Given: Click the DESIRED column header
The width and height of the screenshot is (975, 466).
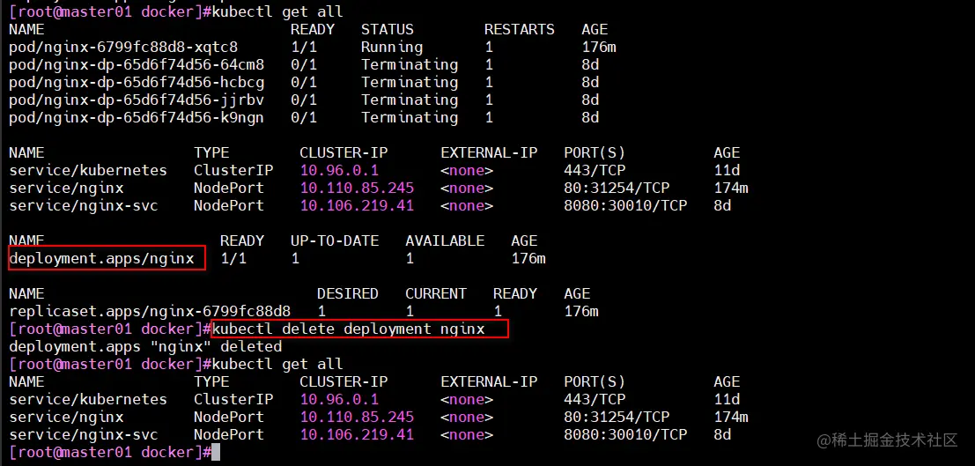Looking at the screenshot, I should click(348, 293).
